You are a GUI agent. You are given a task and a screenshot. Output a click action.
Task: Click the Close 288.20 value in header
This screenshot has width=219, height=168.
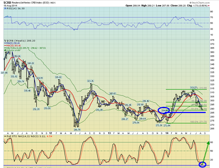[178, 5]
